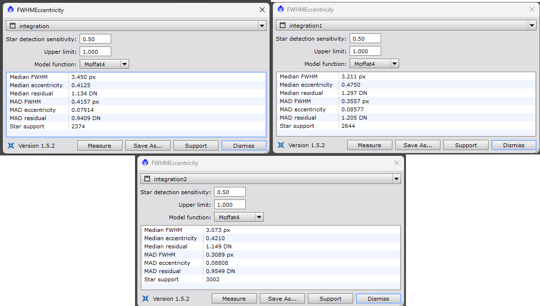
Task: Click the Measure button in the integration1 window
Action: (x=370, y=145)
